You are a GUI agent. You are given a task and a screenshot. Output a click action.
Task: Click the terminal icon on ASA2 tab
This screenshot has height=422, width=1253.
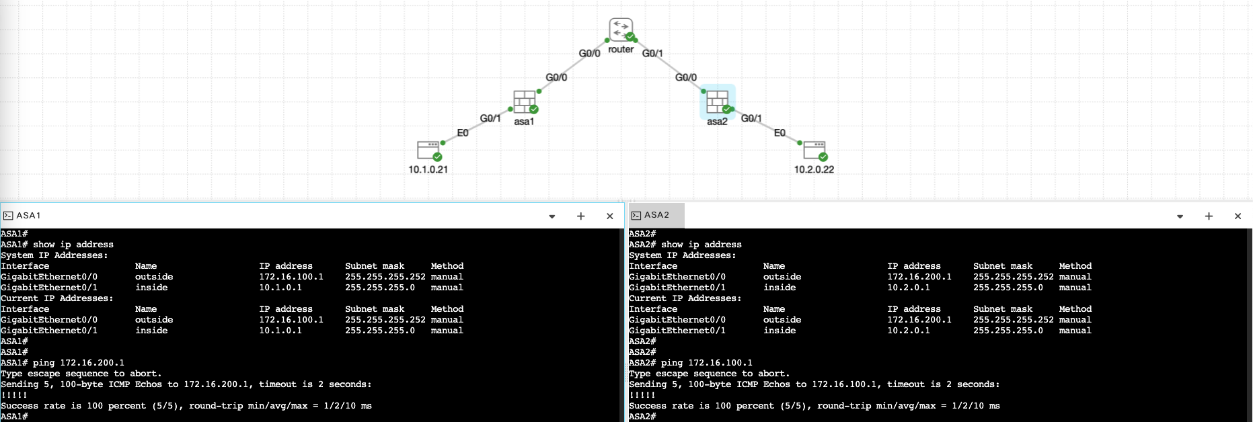(x=636, y=215)
